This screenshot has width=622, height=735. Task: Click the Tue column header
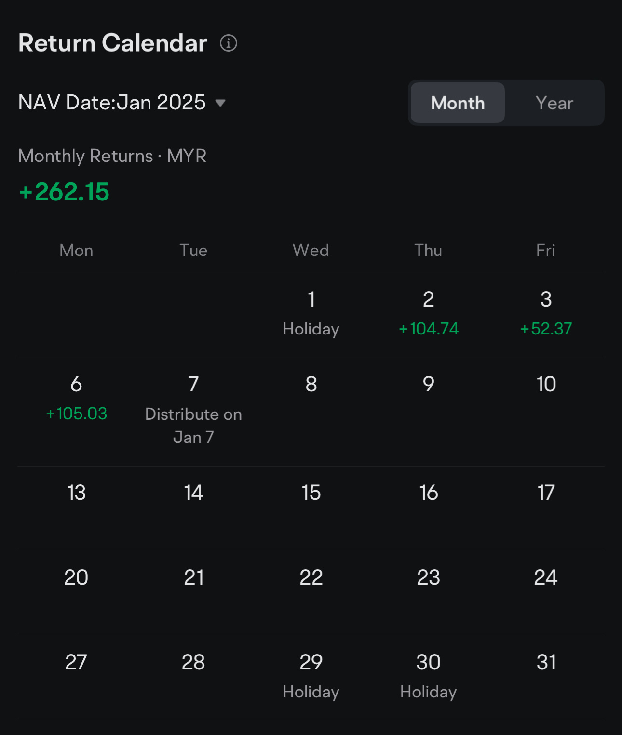tap(193, 250)
